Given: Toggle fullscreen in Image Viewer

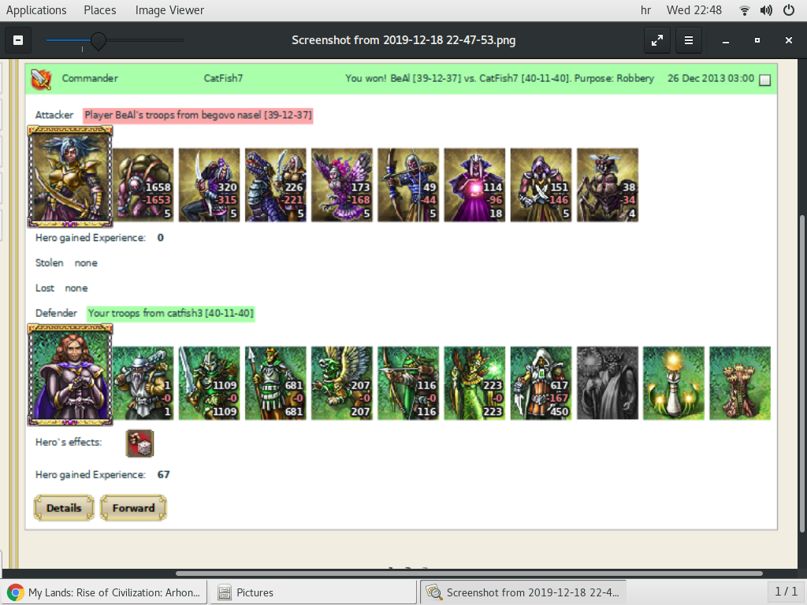Looking at the screenshot, I should click(x=656, y=40).
